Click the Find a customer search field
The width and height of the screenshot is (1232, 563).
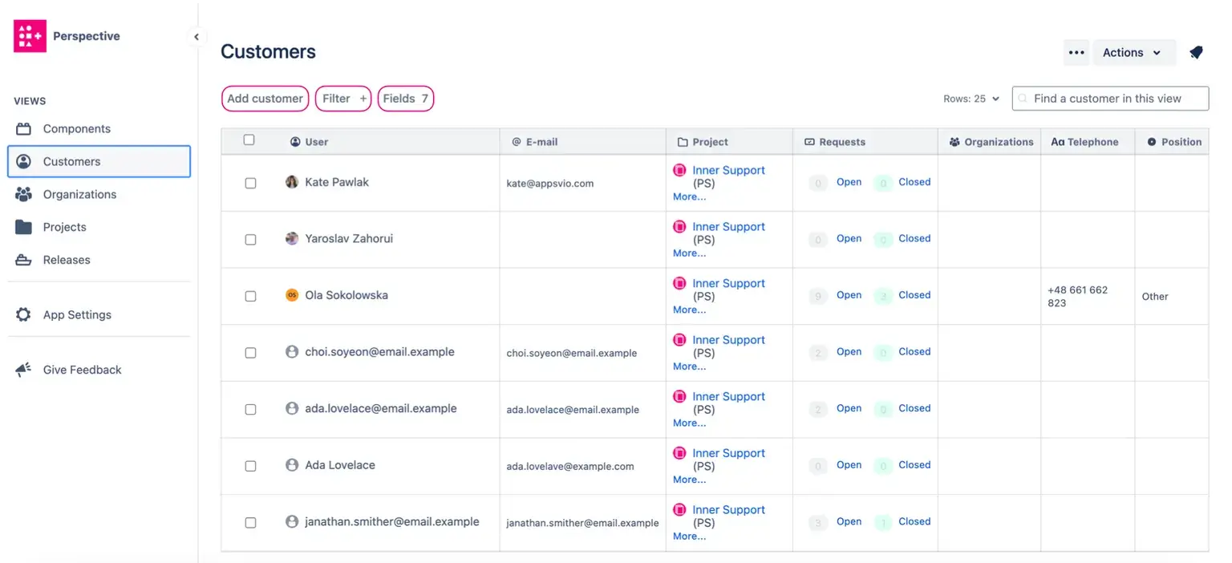click(1109, 98)
